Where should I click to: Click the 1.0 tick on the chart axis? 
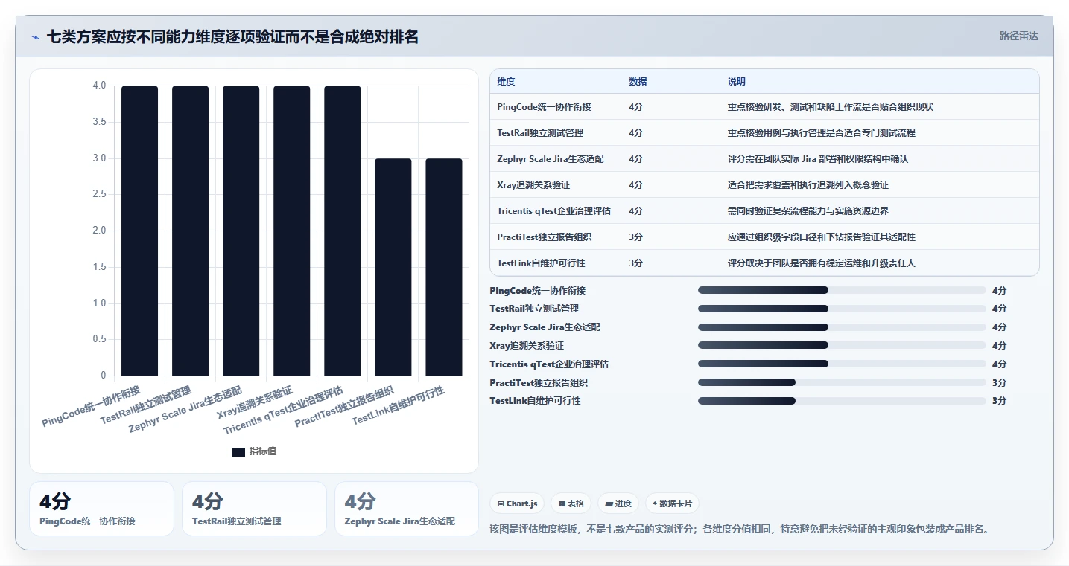click(x=99, y=303)
